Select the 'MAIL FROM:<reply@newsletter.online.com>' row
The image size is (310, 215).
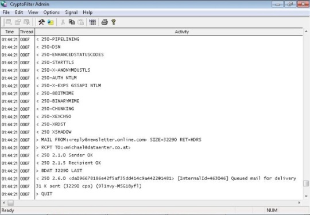tap(152, 140)
